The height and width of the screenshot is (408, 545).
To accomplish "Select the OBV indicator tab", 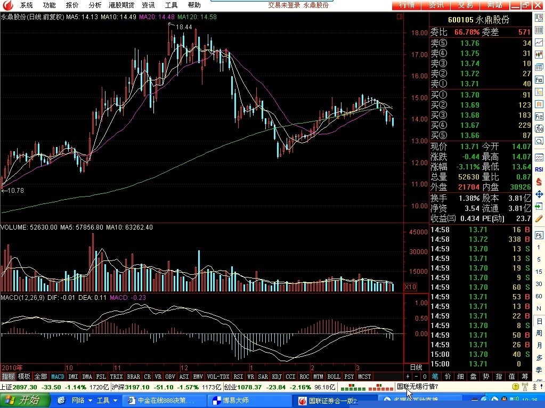I will [x=170, y=377].
